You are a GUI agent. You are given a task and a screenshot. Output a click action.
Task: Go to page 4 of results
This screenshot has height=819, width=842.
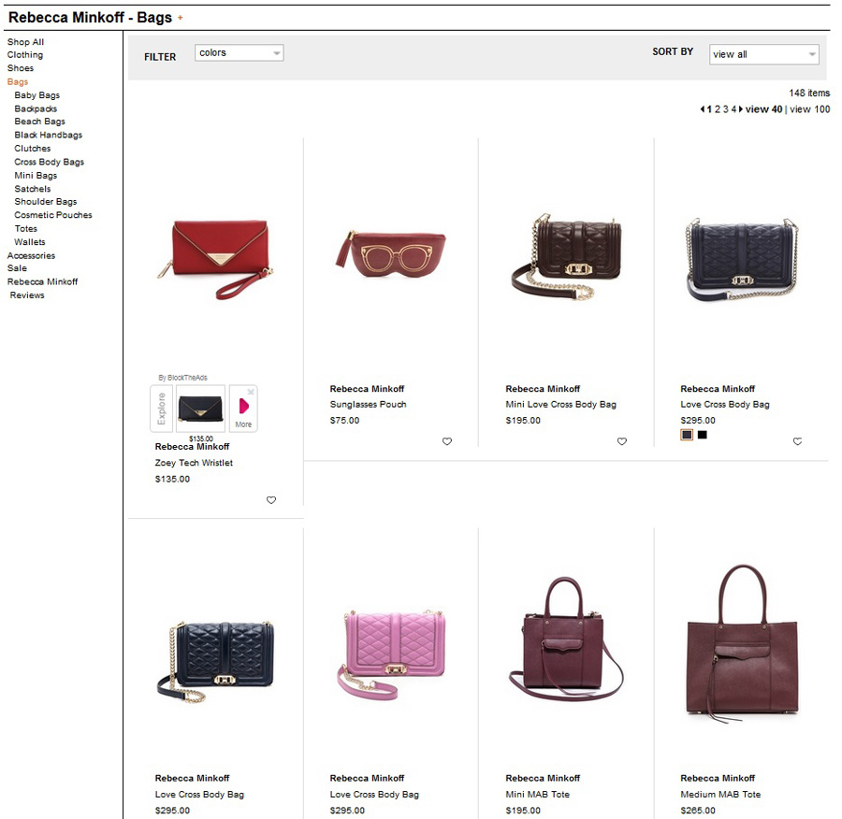[x=733, y=109]
